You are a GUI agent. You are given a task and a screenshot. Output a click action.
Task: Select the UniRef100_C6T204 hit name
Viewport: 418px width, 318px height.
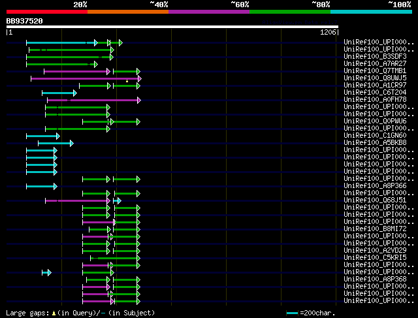tap(375, 93)
